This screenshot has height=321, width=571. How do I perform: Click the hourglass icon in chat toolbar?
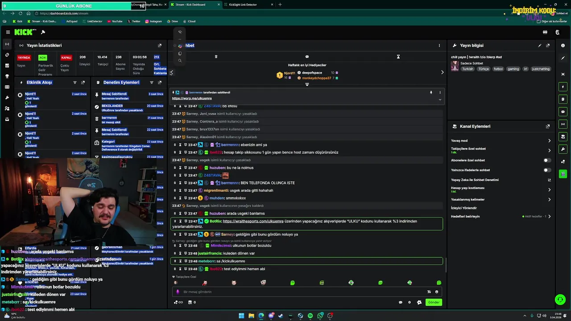398,57
